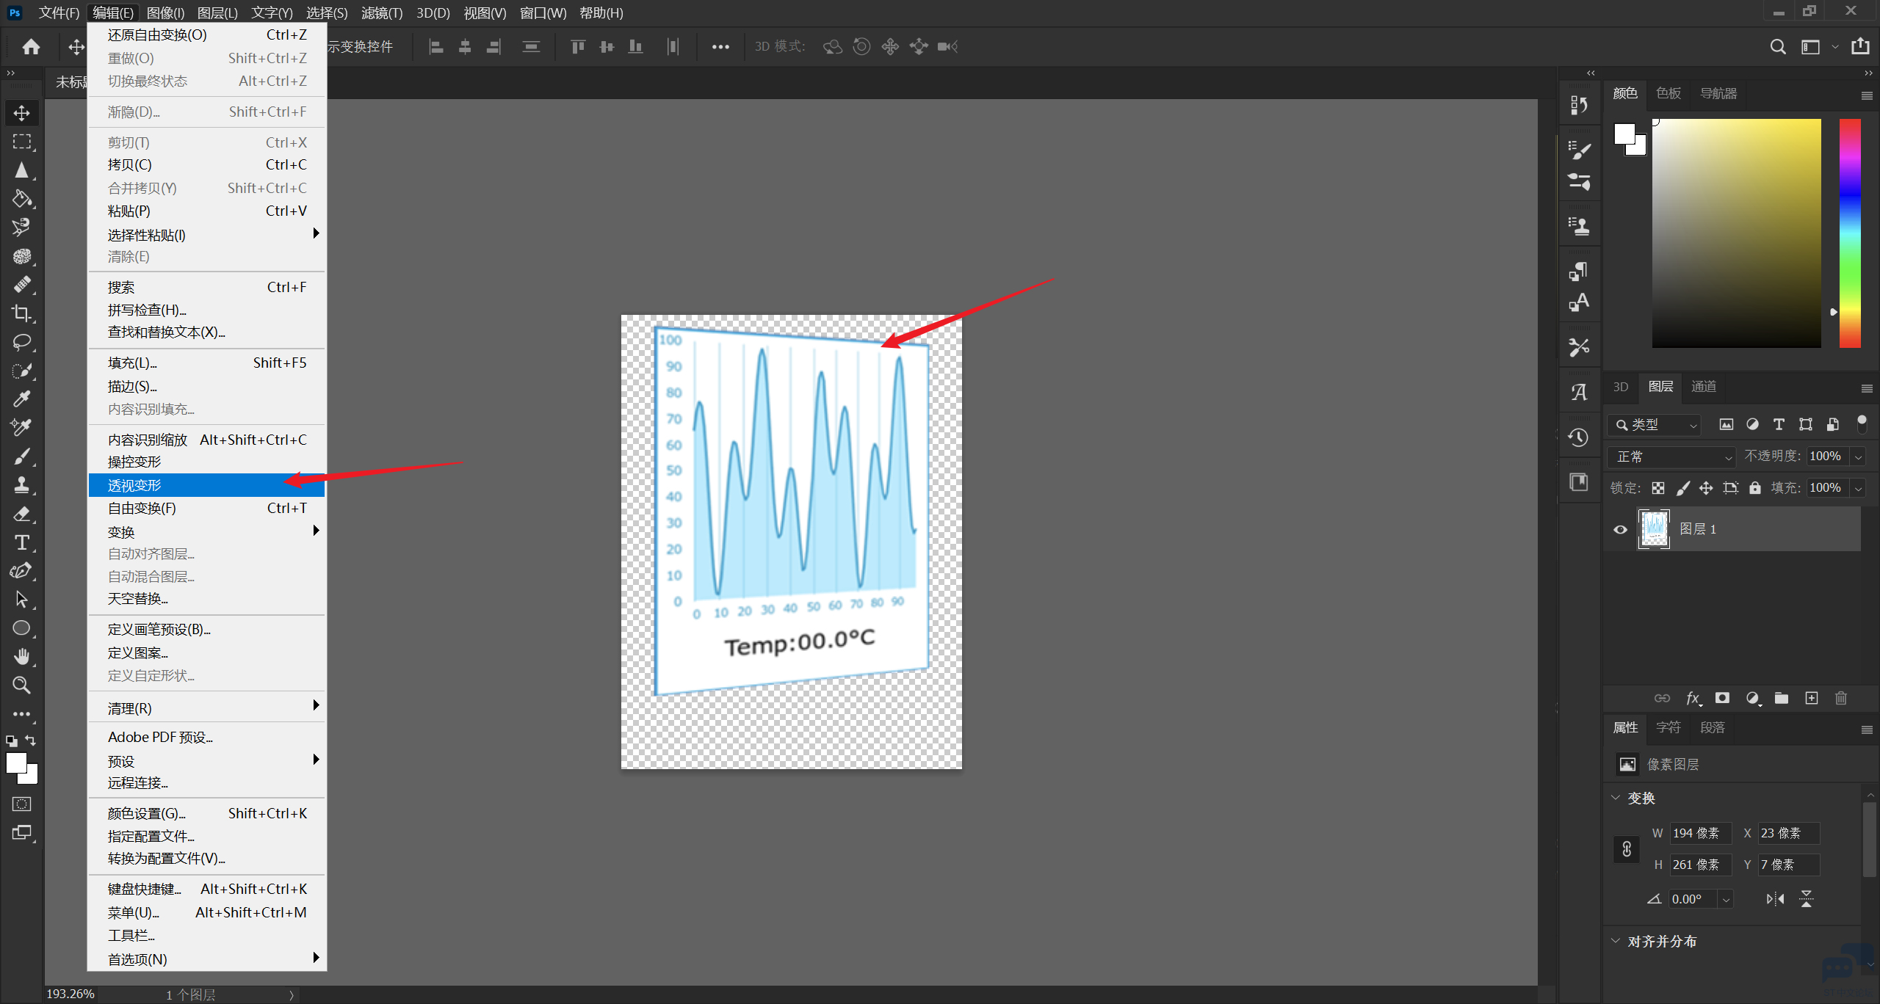The image size is (1880, 1004).
Task: Hide layer 图层 1 with eye icon
Action: (1620, 529)
